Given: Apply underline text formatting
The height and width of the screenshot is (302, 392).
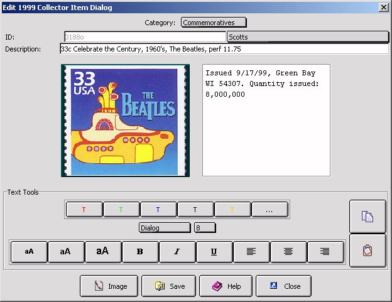Looking at the screenshot, I should (214, 252).
